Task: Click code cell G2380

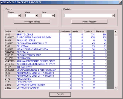Action: point(10,88)
